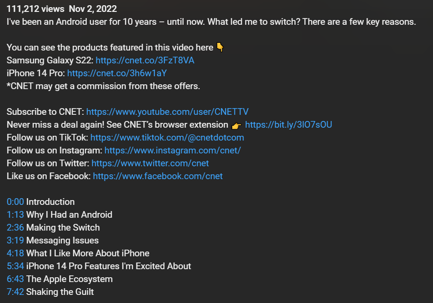
Task: Jump to 5:34 iPhone 14 Pro Features timestamp
Action: tap(15, 266)
